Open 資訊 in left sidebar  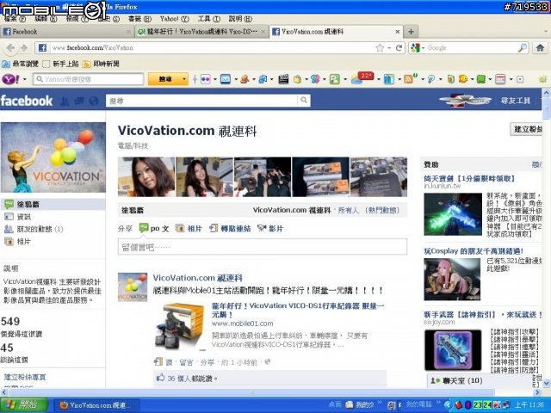pos(24,217)
